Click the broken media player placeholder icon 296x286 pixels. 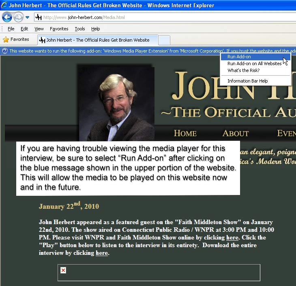point(63,270)
